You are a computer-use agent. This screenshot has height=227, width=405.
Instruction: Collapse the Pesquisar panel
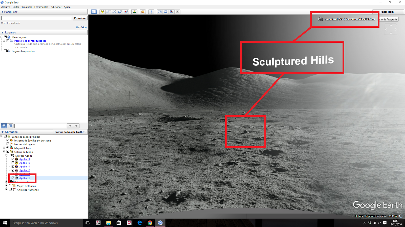[3, 12]
